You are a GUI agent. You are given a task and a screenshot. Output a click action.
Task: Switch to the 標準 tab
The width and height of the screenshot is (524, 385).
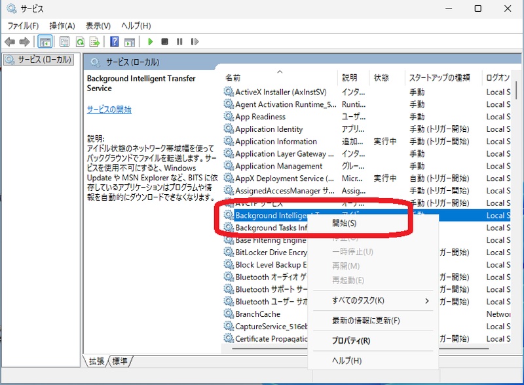tap(120, 361)
